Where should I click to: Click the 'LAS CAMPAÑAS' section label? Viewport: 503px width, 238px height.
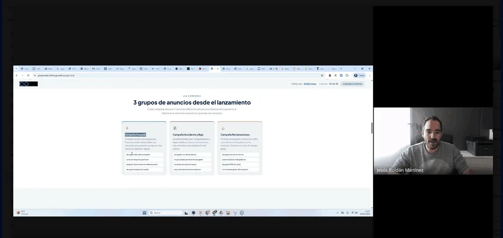192,96
